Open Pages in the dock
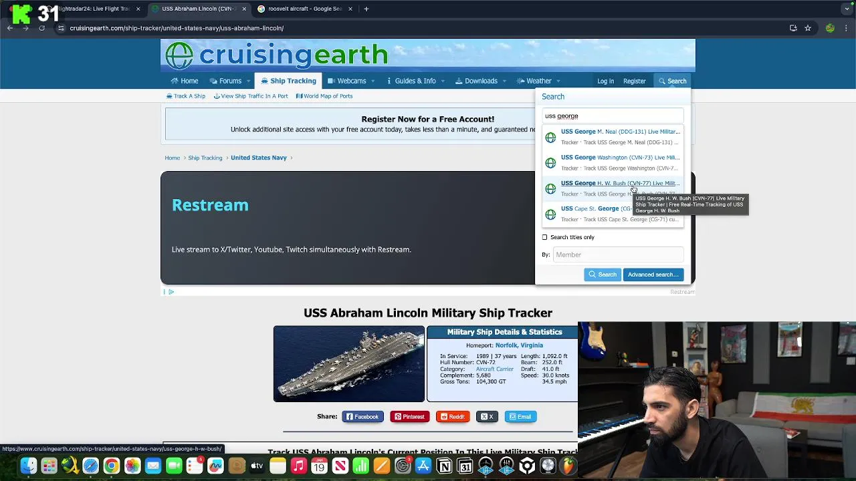 point(381,466)
